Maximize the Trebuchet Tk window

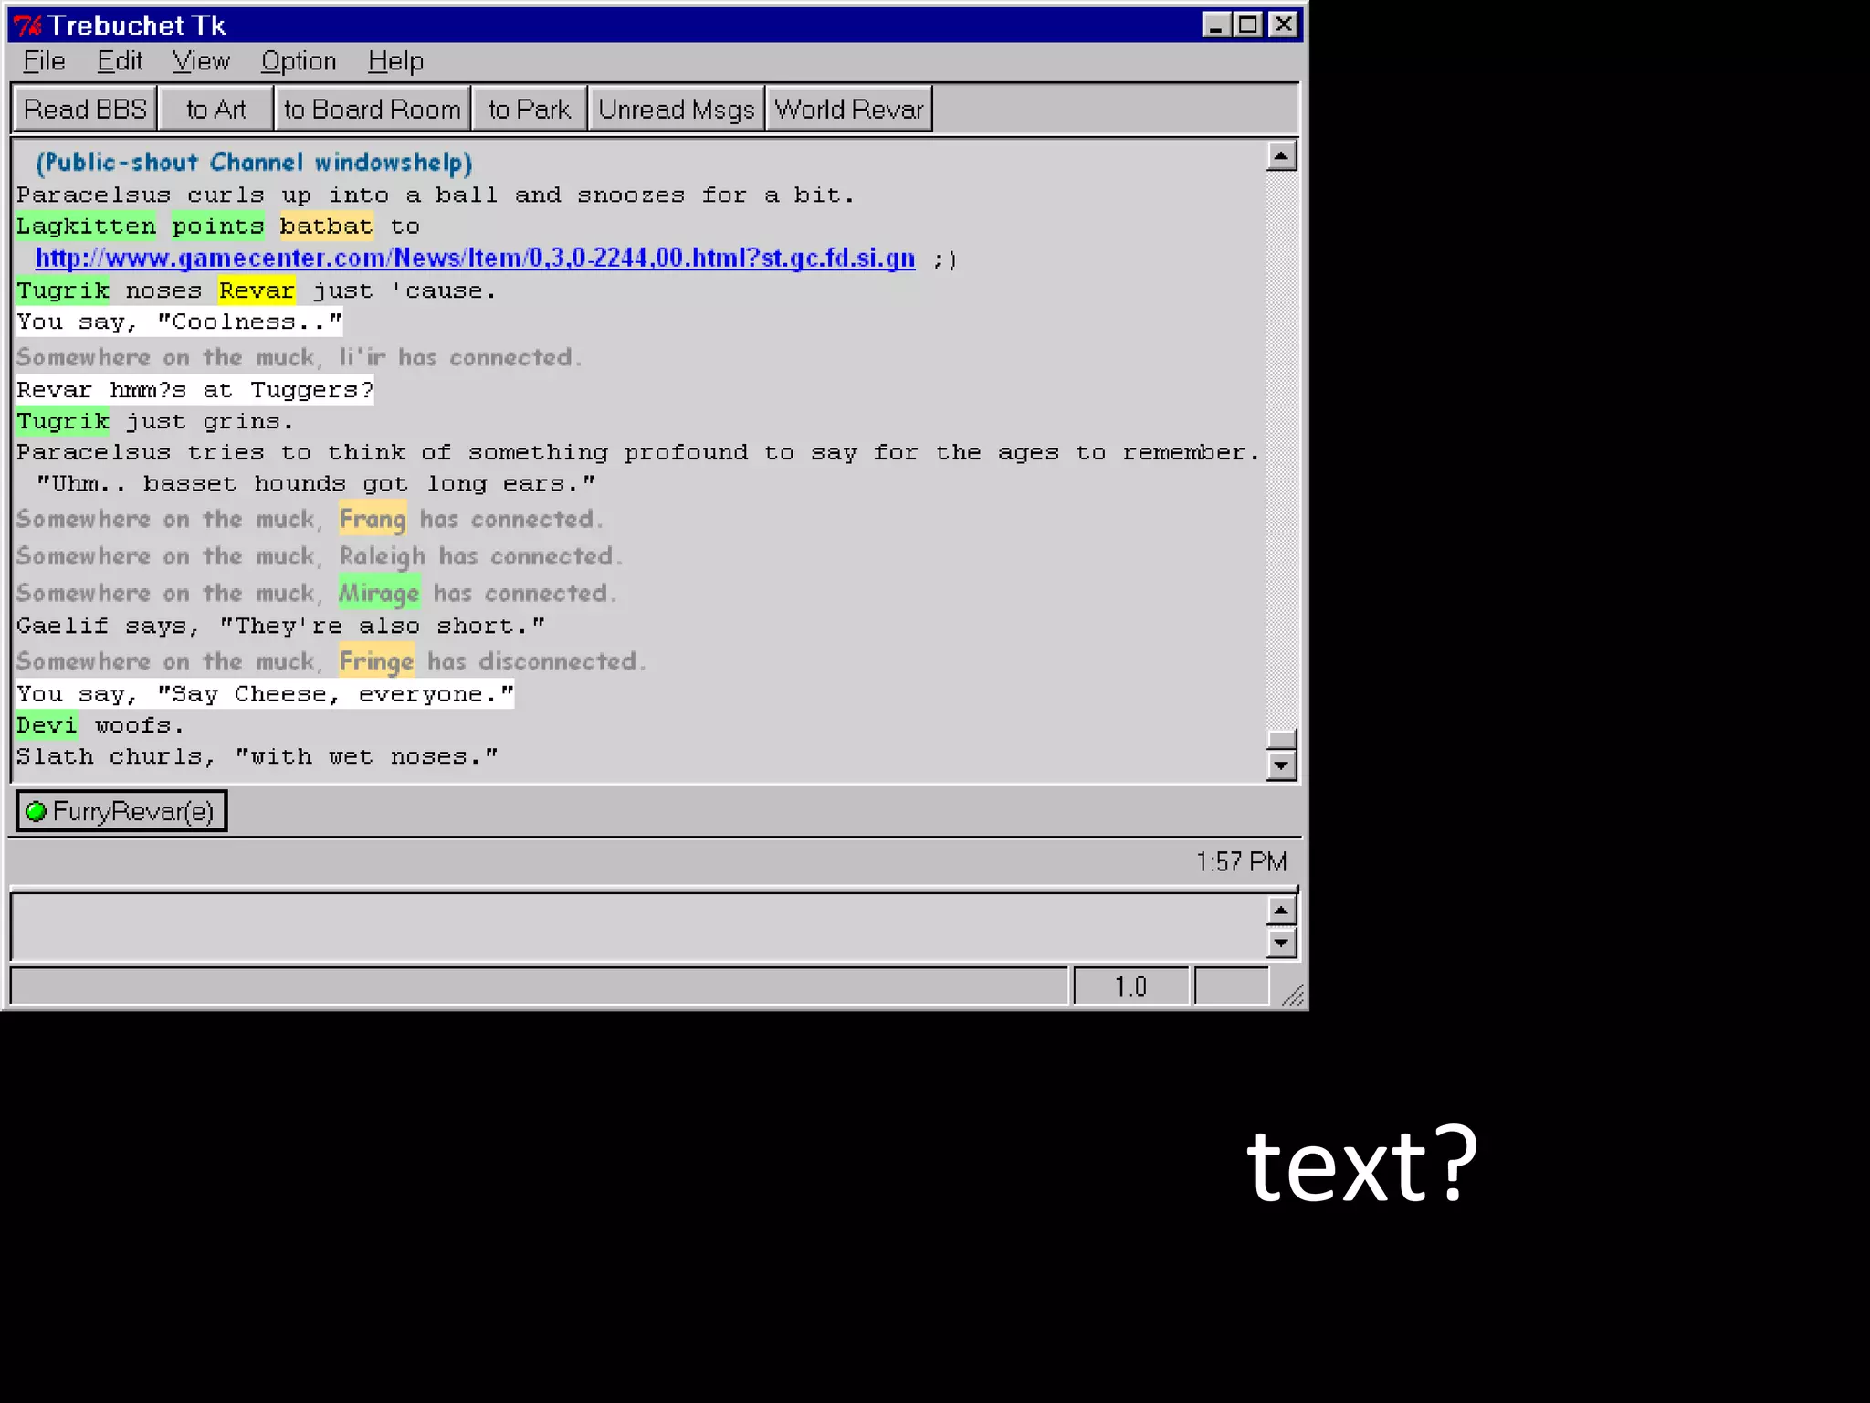coord(1248,25)
